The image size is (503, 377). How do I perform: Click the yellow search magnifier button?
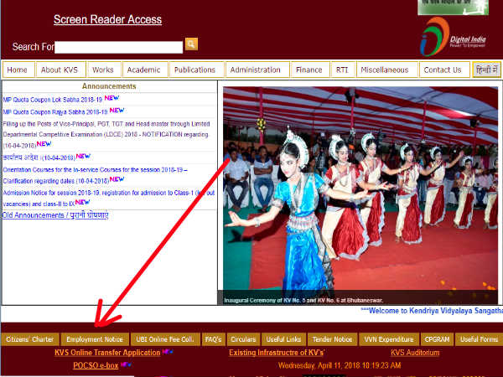[x=191, y=44]
